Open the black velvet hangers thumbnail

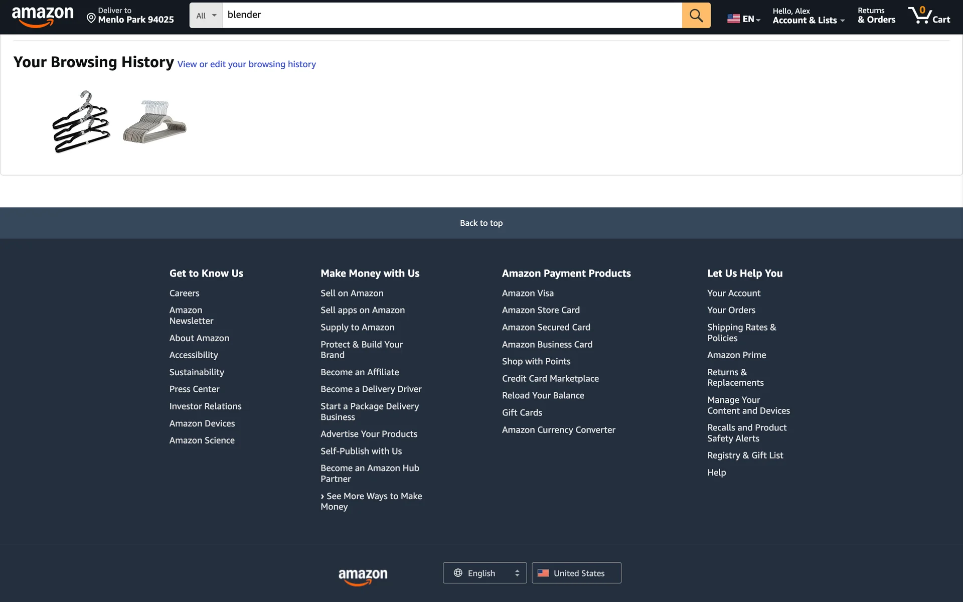81,122
